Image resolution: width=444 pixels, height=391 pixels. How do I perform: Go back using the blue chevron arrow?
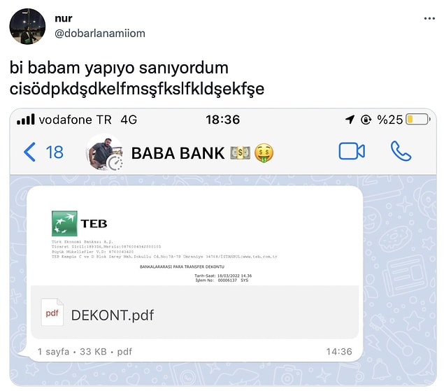(x=30, y=152)
